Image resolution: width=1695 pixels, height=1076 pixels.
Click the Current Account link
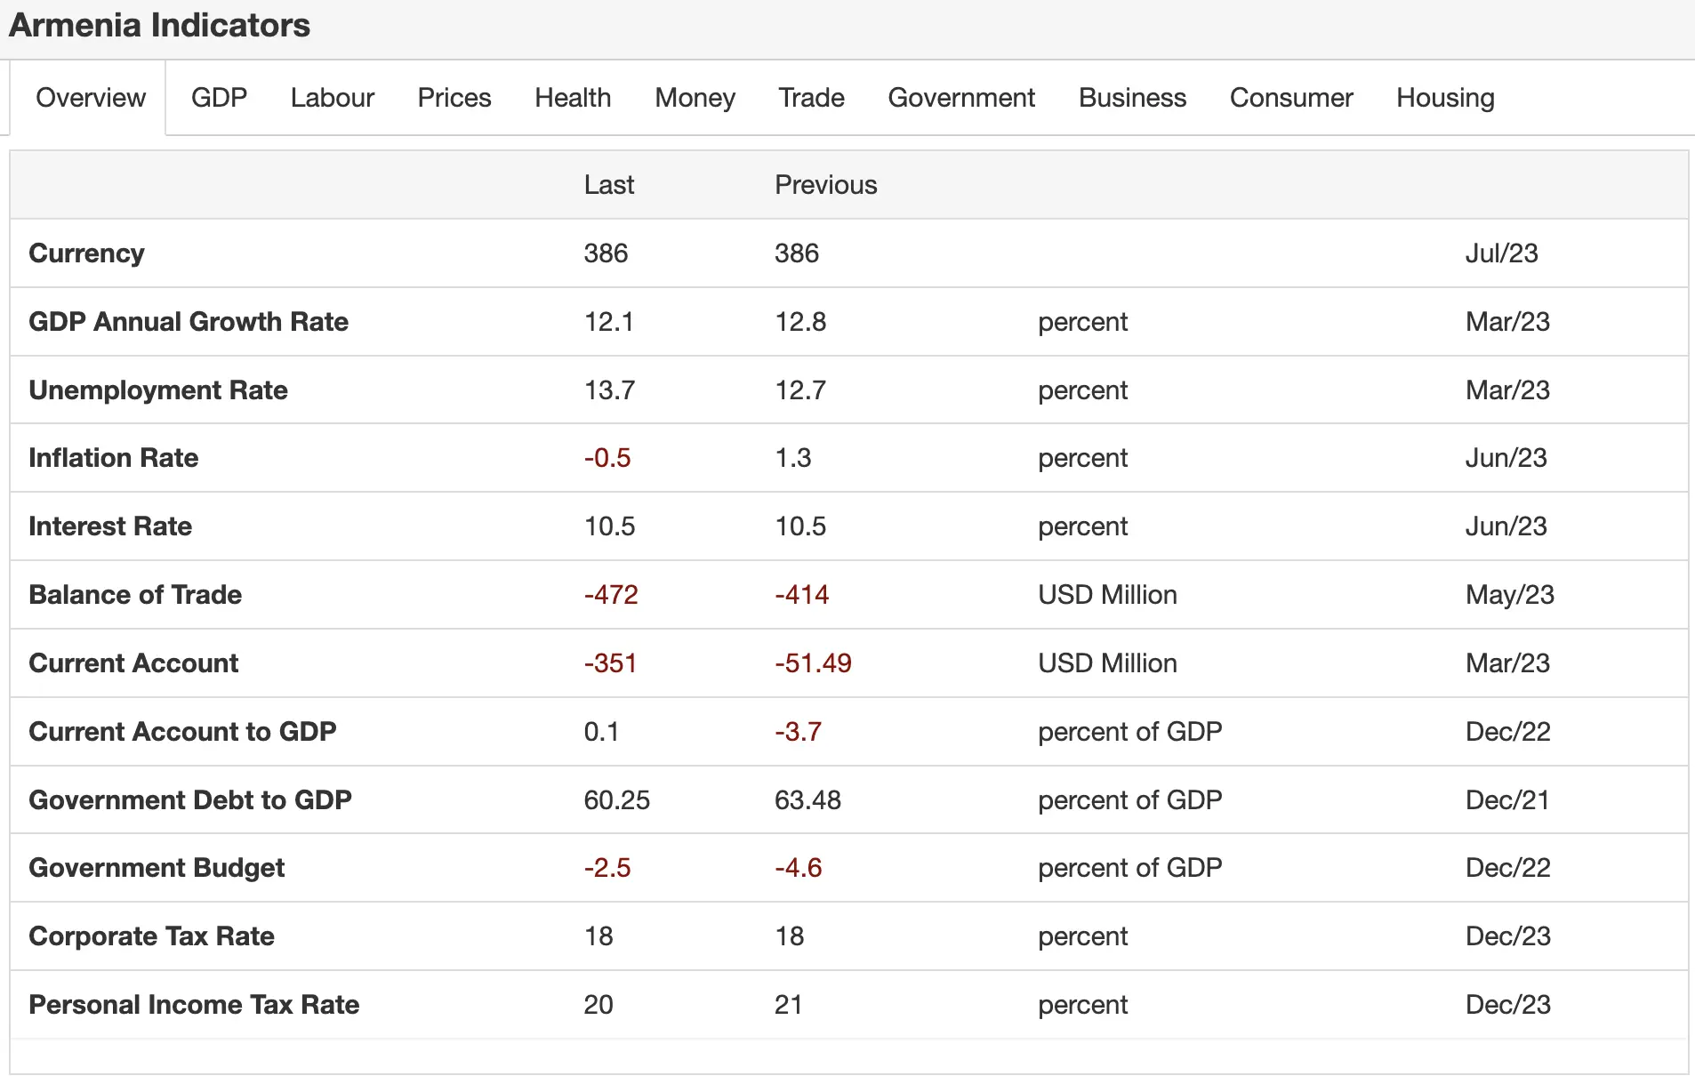133,663
